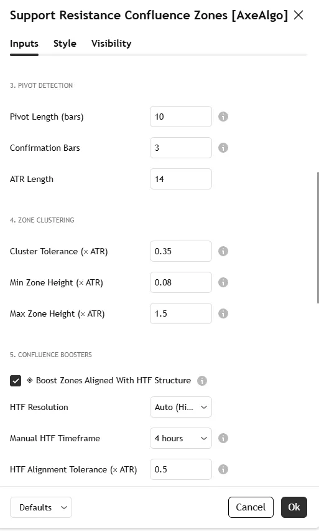Open info icon beside Min Zone Height
This screenshot has height=531, width=319.
point(223,282)
